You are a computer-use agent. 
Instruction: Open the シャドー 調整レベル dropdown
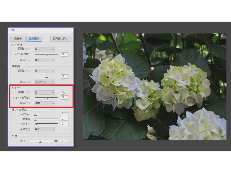44,93
